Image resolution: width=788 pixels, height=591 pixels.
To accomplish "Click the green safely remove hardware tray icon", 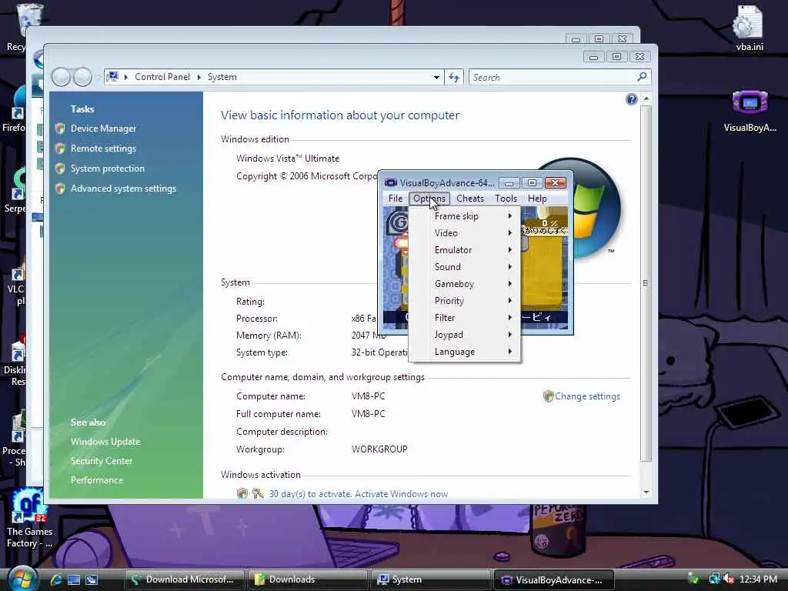I will click(693, 579).
